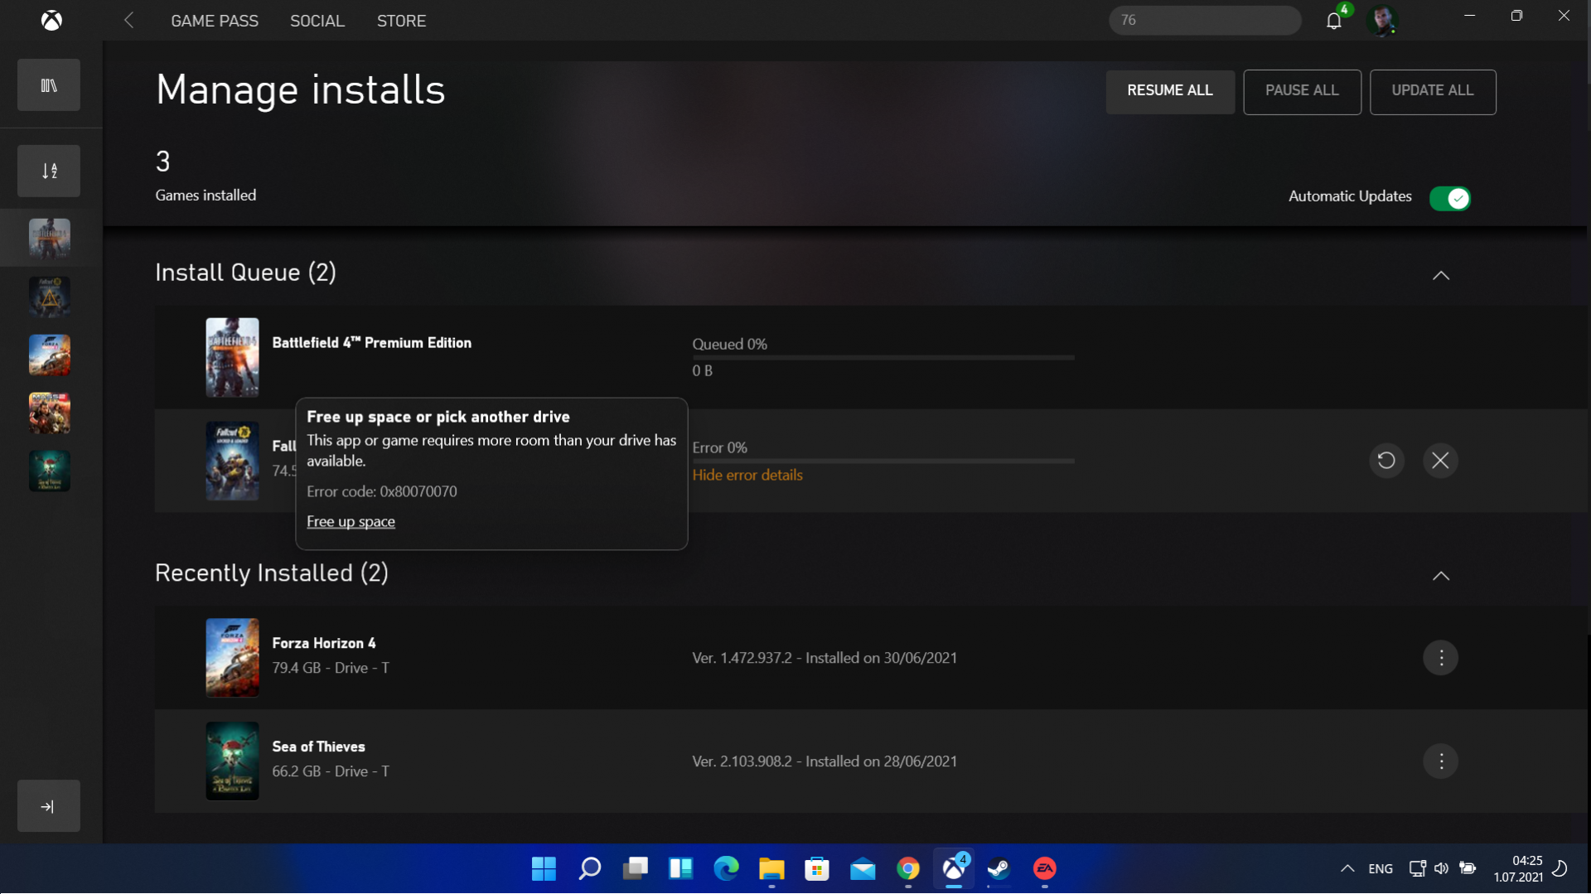
Task: Click the battery icon in system tray
Action: point(1468,868)
